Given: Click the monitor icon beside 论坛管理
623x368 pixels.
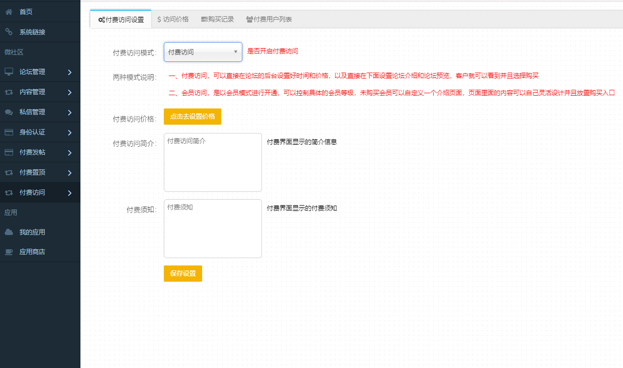Looking at the screenshot, I should click(9, 72).
